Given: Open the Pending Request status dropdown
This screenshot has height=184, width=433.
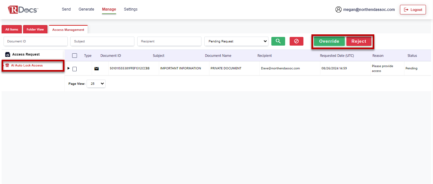Looking at the screenshot, I should (236, 41).
